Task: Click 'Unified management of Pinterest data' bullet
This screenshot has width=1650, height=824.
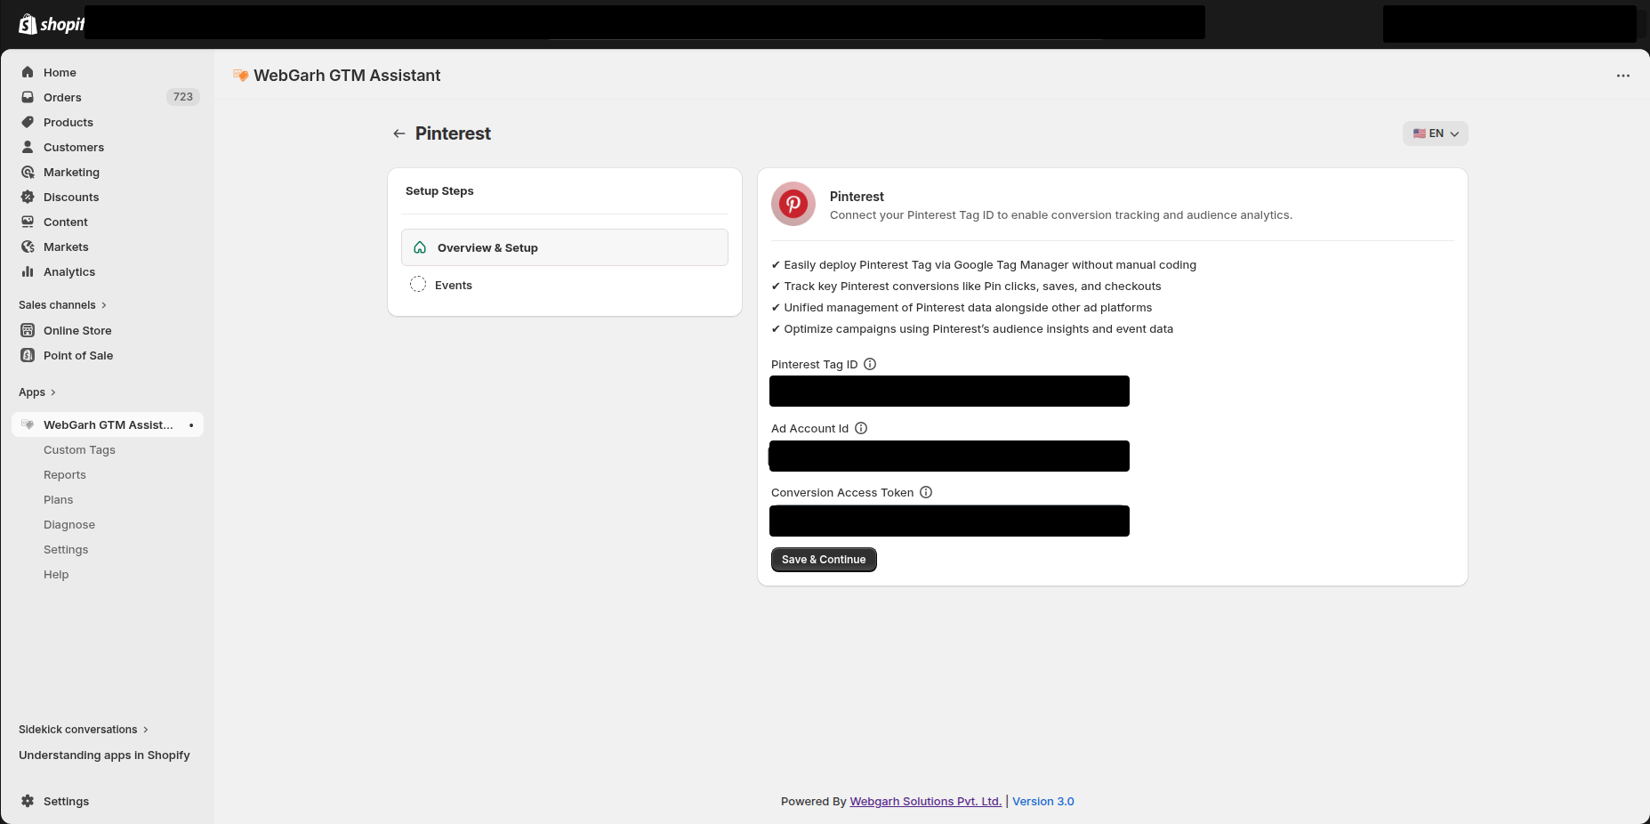Action: pos(962,308)
